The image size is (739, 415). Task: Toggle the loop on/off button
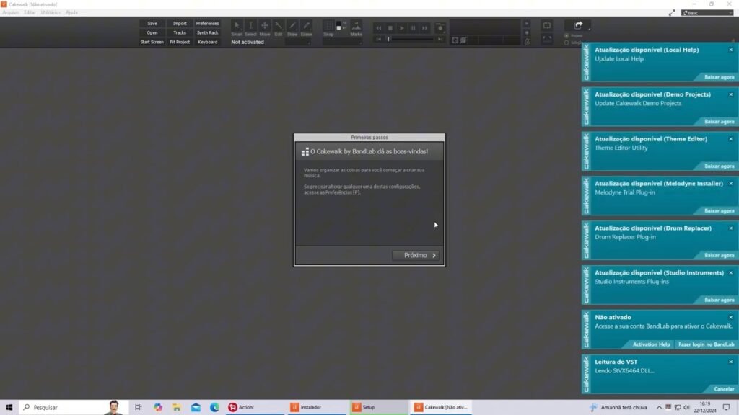coord(547,25)
